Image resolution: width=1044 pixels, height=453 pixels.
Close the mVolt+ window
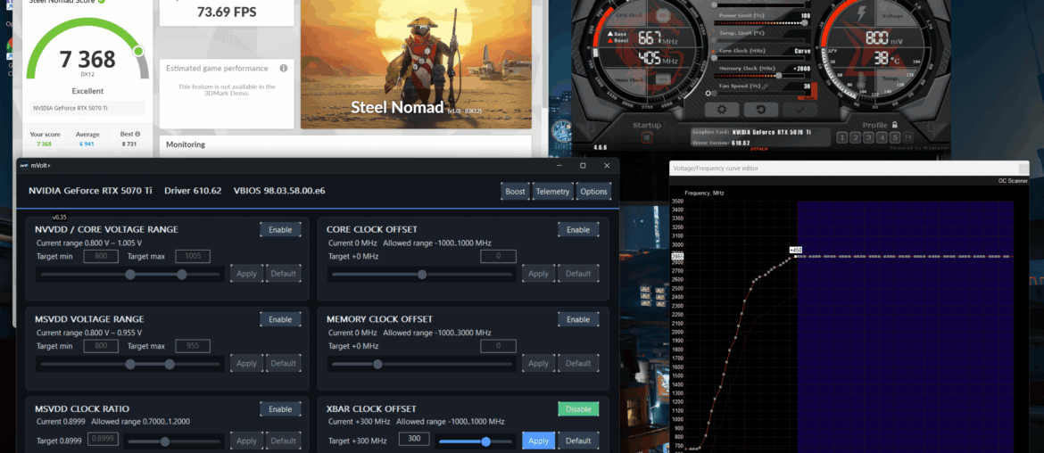click(607, 166)
